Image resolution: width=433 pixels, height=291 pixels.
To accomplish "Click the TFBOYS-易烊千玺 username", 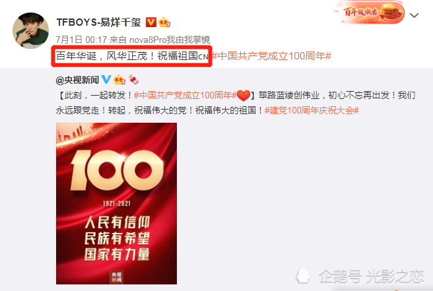I will [x=98, y=22].
